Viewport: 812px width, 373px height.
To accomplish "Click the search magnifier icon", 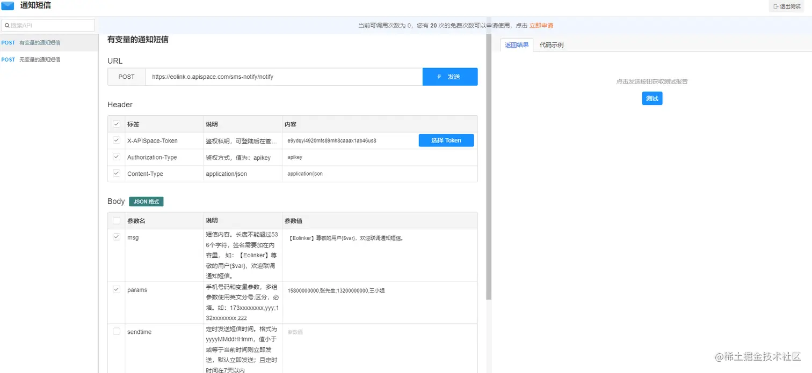I will tap(7, 25).
